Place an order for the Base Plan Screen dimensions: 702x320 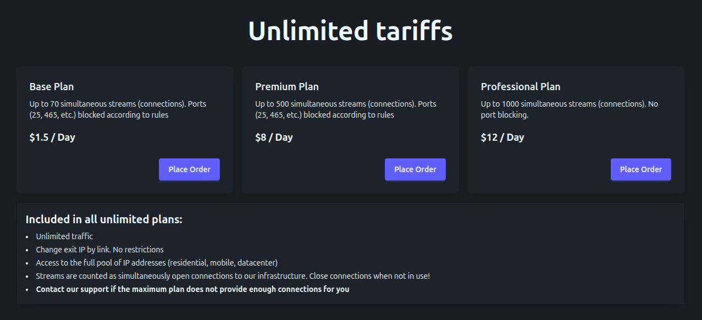[189, 169]
